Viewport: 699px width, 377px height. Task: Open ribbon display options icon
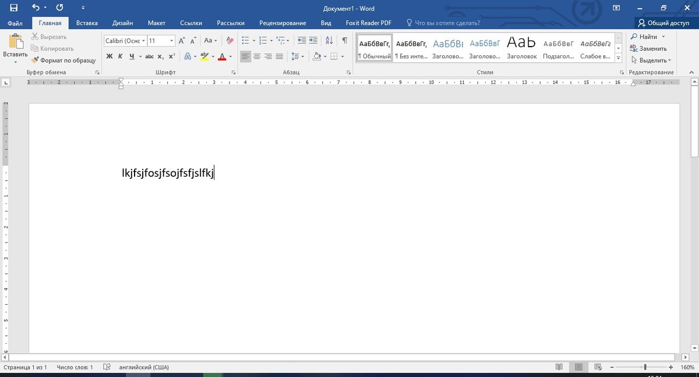coord(616,8)
